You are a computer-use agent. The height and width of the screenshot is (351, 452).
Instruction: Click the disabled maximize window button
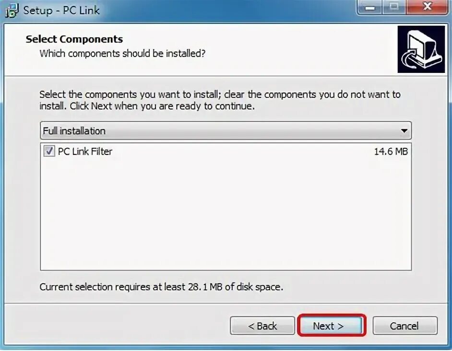(x=394, y=8)
